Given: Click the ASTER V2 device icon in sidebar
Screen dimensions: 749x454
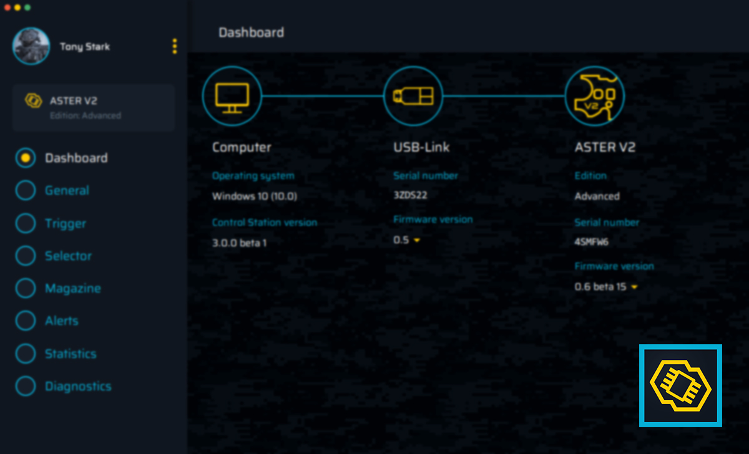Looking at the screenshot, I should coord(32,100).
